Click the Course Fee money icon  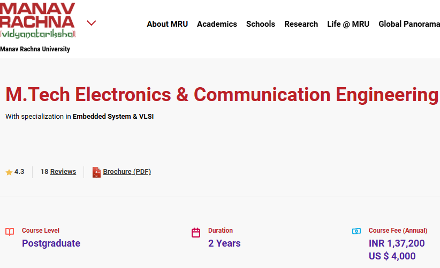(356, 231)
